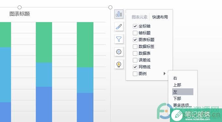
Task: Choose 上部 legend position
Action: tap(183, 85)
